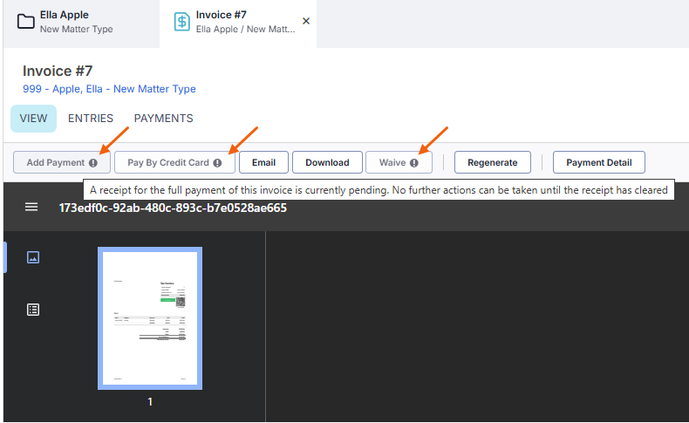Regenerate the invoice
The width and height of the screenshot is (689, 423).
[493, 162]
